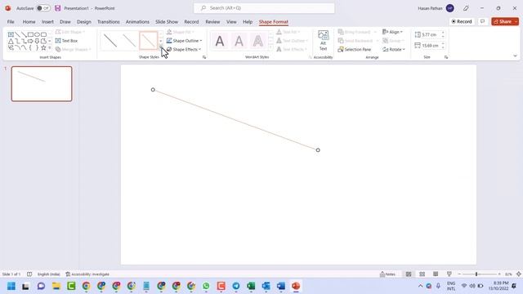This screenshot has height=294, width=523.
Task: Toggle the Notes pane
Action: pyautogui.click(x=387, y=274)
